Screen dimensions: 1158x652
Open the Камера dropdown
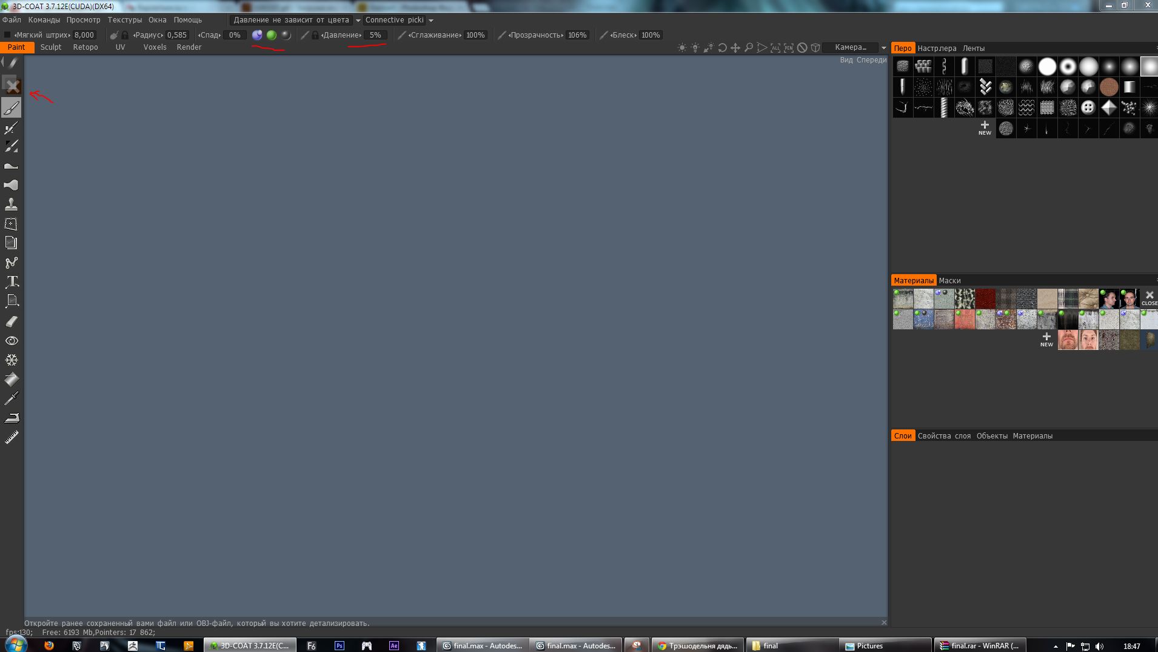[x=856, y=47]
